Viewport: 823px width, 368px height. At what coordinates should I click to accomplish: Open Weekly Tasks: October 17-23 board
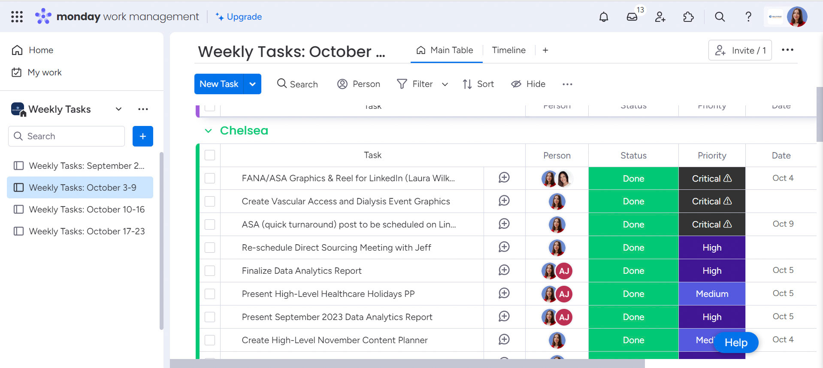click(x=80, y=231)
